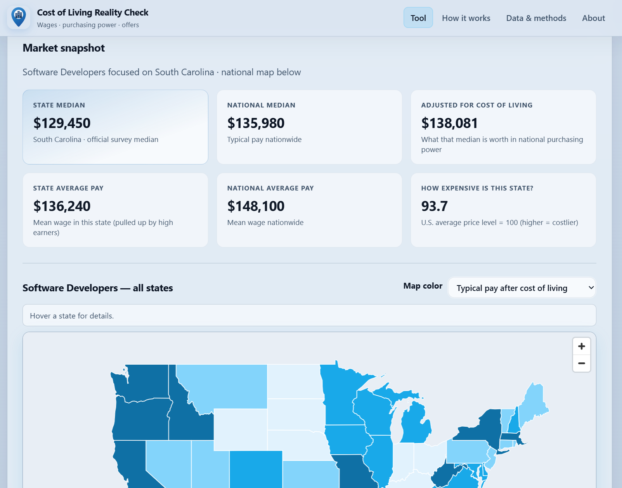Click the map pin logo icon
Image resolution: width=622 pixels, height=488 pixels.
(19, 18)
